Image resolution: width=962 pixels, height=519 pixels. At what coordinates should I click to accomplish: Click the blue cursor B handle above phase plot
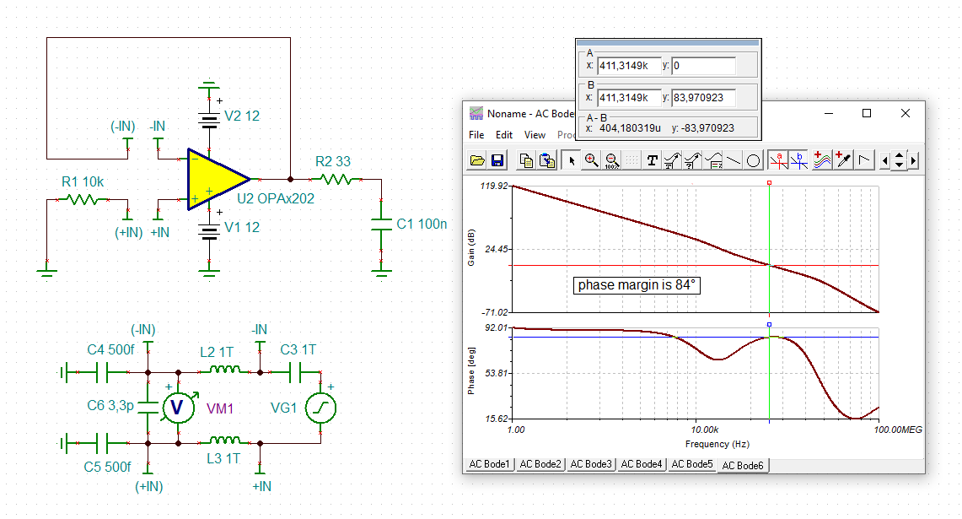coord(769,325)
